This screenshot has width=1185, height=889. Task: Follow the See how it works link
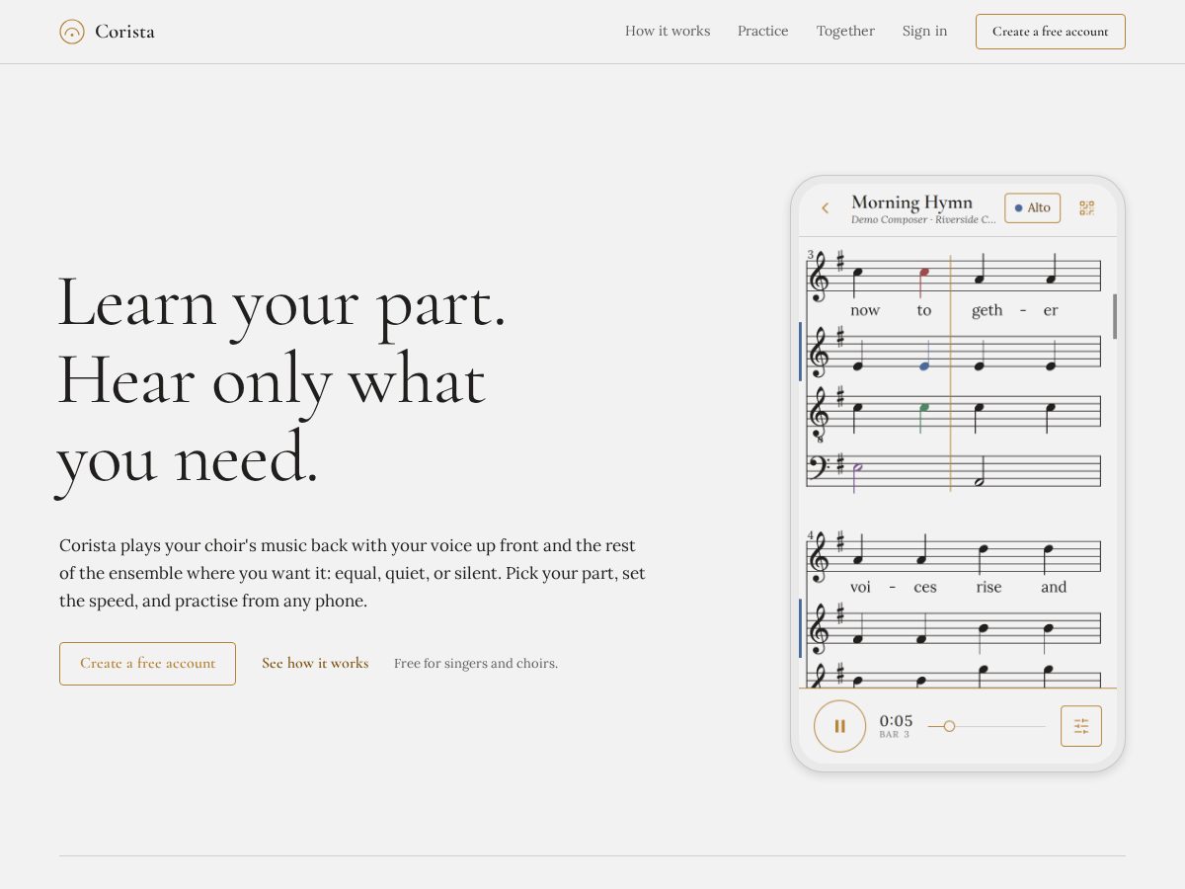tap(315, 664)
